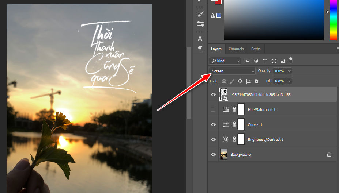Select the Background layer thumbnail
339x193 pixels.
point(224,154)
